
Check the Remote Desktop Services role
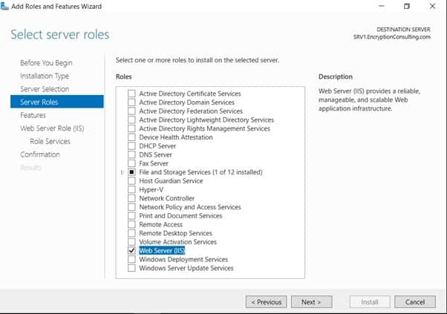point(132,233)
